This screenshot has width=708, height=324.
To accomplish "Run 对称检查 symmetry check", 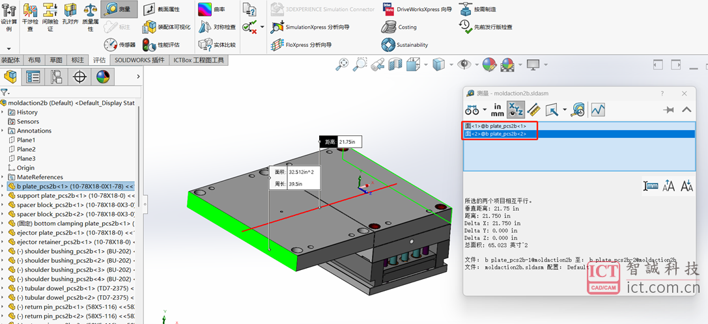I will coord(217,27).
